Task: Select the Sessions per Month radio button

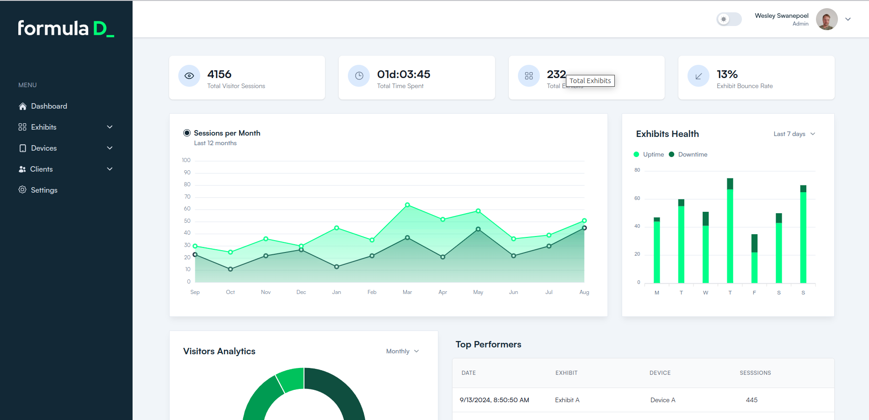Action: click(187, 133)
